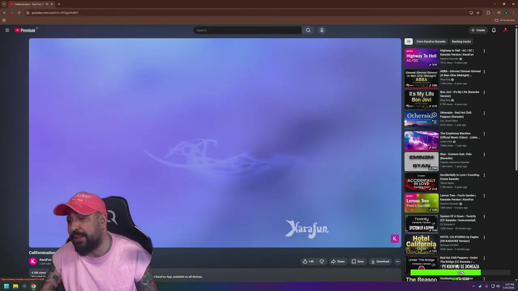Open options for Otherside karaoke video
Viewport: 518px width, 291px height.
484,113
